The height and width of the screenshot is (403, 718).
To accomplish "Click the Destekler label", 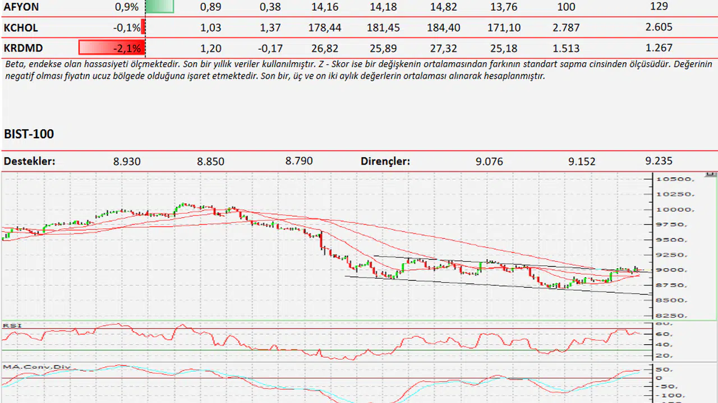I will click(x=30, y=161).
